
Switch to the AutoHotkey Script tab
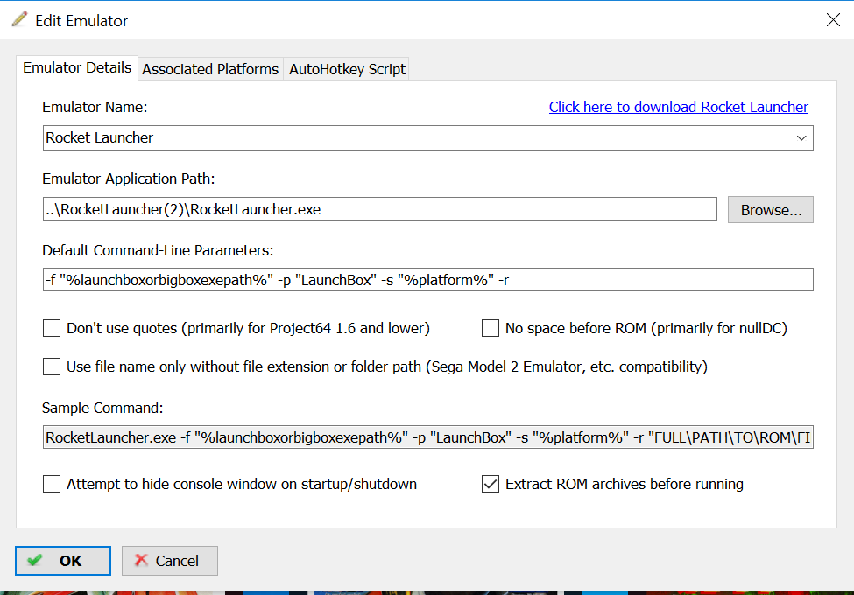(347, 69)
